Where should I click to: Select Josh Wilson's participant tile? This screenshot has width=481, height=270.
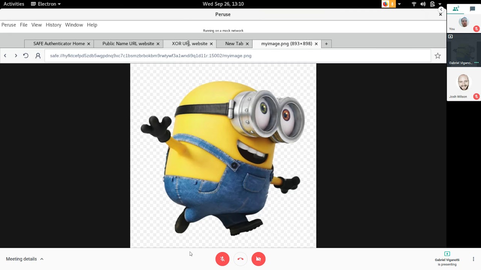tap(464, 84)
